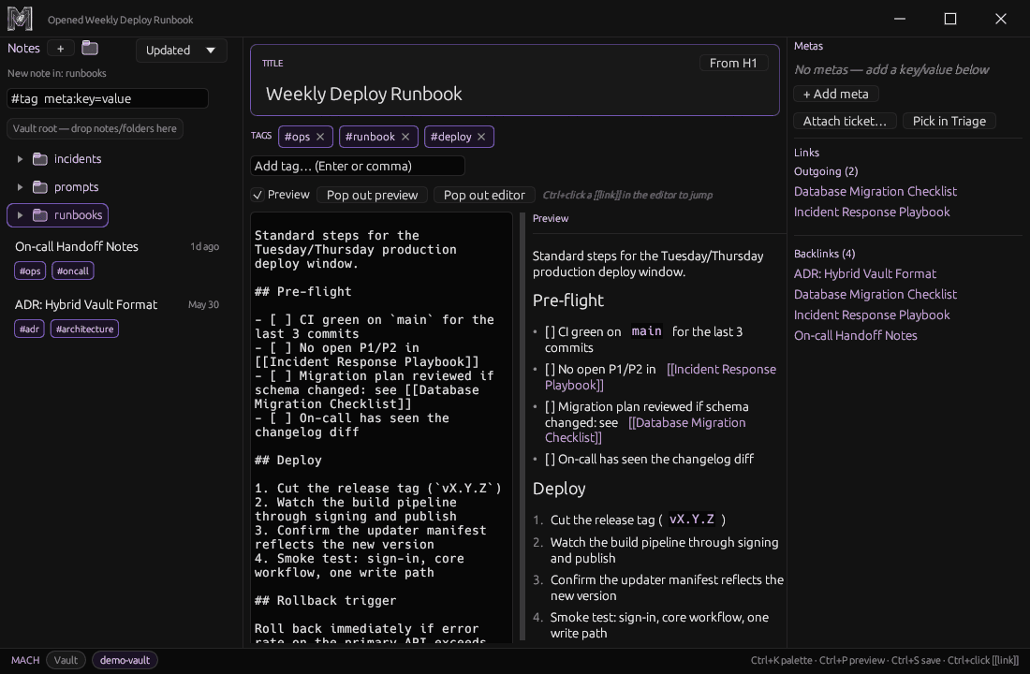Open the On-call Handoff Notes note

[77, 246]
